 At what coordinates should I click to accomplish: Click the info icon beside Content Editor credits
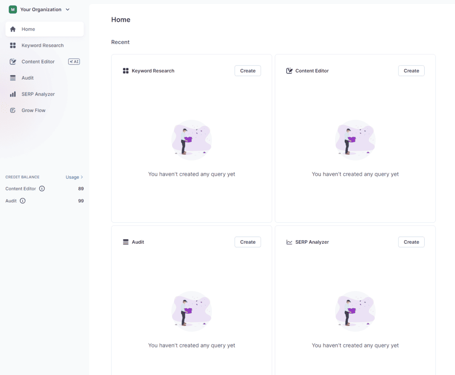(42, 189)
